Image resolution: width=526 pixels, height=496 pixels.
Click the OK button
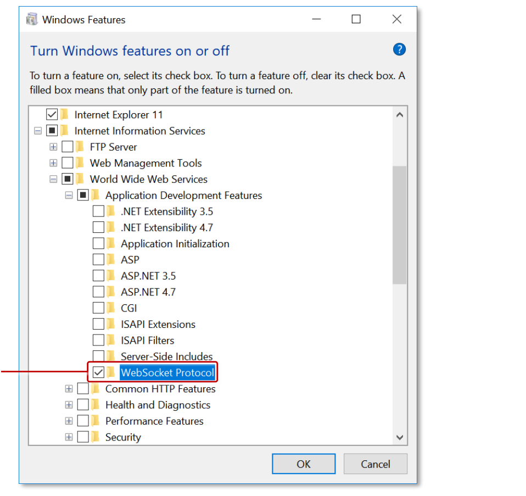pos(304,464)
